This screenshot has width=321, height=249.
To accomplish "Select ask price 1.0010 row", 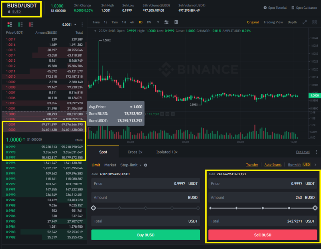I will [x=44, y=77].
